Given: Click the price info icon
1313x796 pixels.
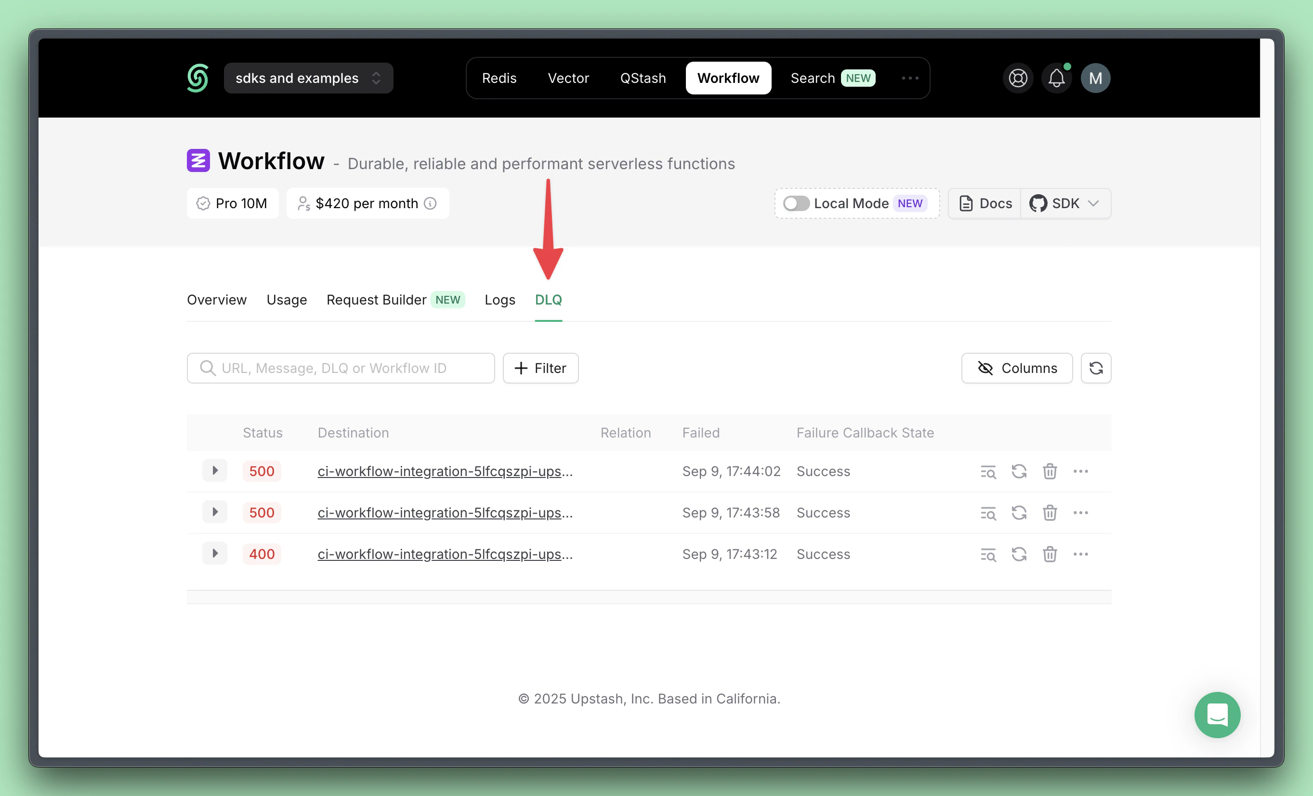Looking at the screenshot, I should pos(430,204).
